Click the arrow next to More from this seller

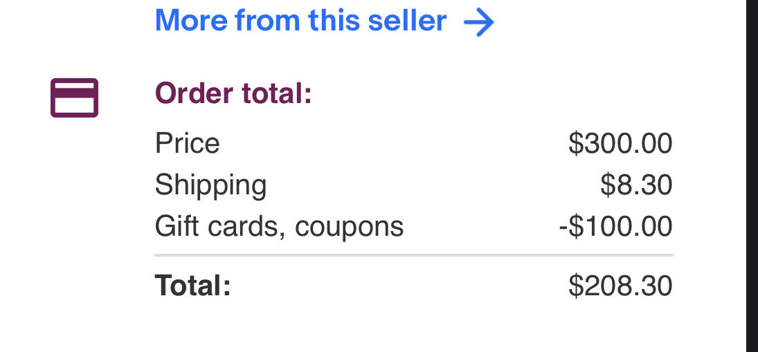pyautogui.click(x=479, y=23)
